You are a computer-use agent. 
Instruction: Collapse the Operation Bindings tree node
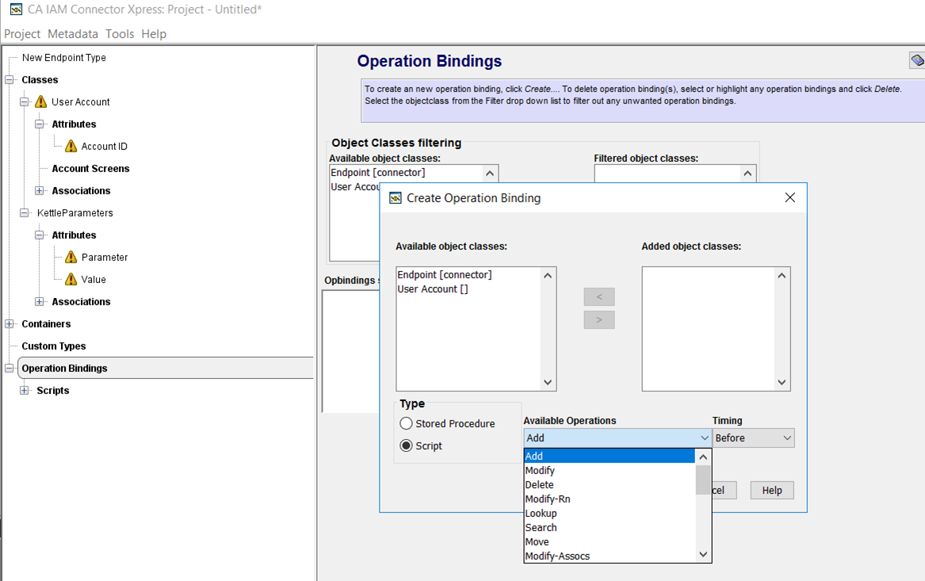pyautogui.click(x=10, y=368)
